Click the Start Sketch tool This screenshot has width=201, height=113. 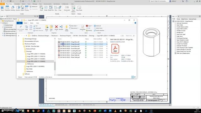pyautogui.click(x=73, y=9)
